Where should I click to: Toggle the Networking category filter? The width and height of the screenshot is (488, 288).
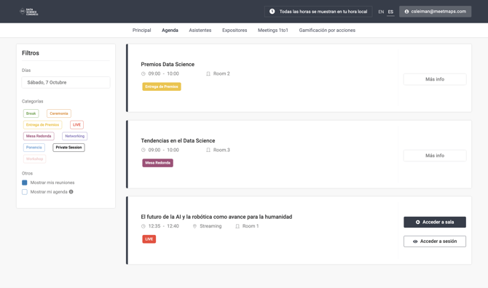pos(75,136)
